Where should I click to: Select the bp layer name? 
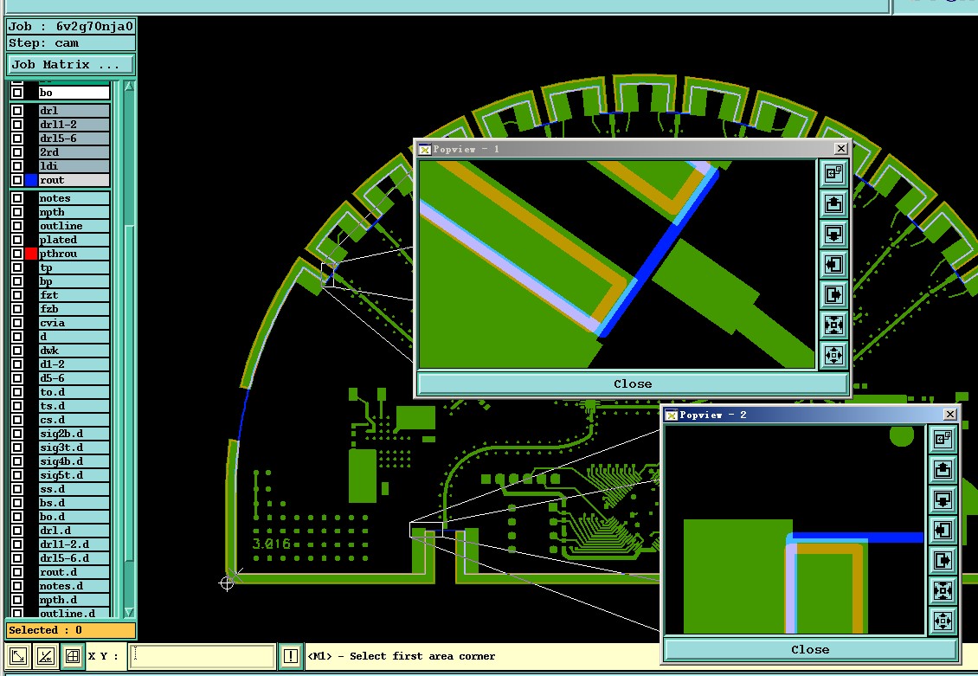(x=74, y=281)
